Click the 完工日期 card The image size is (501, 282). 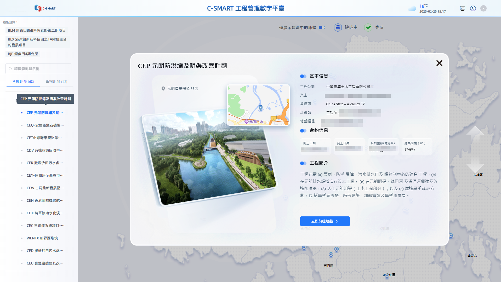pos(349,146)
